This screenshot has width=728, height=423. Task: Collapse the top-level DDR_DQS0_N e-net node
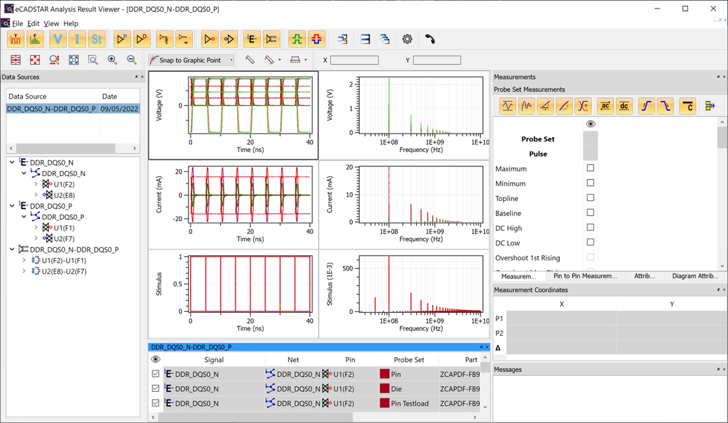tap(12, 162)
